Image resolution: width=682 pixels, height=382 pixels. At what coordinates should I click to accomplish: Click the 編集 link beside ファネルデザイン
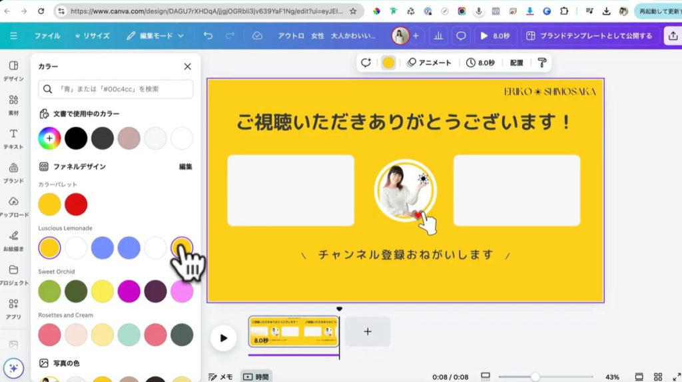186,166
